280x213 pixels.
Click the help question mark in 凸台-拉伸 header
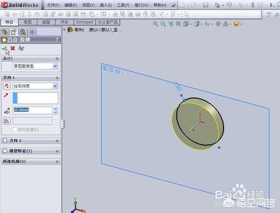57,40
